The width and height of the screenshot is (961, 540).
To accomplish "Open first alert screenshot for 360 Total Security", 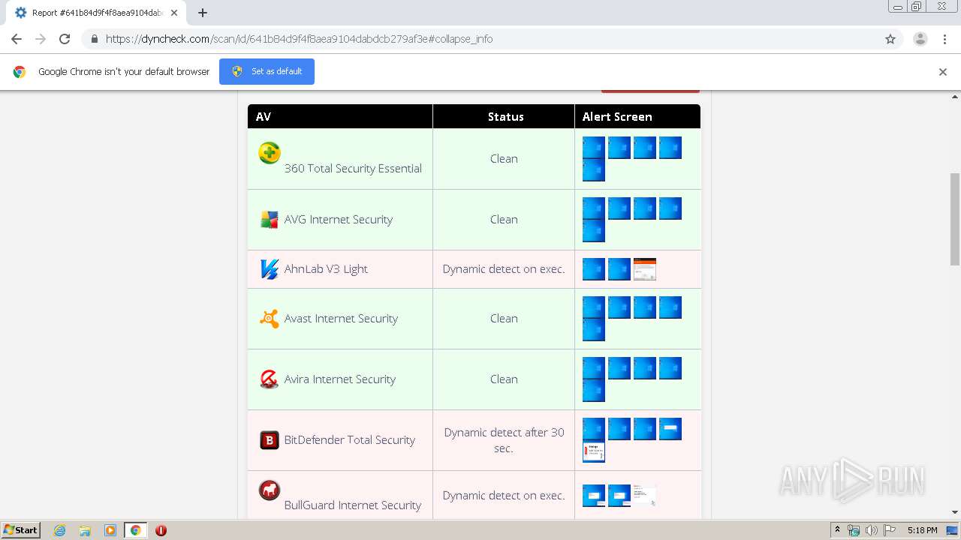I will coord(593,148).
